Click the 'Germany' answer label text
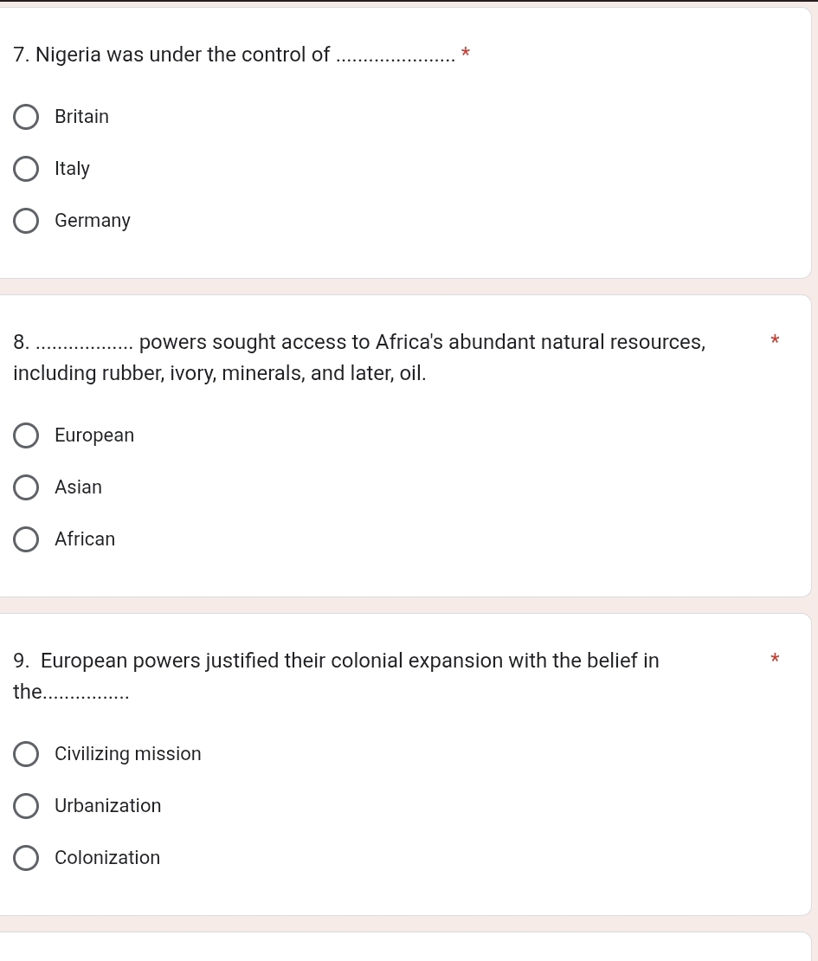 pyautogui.click(x=93, y=221)
